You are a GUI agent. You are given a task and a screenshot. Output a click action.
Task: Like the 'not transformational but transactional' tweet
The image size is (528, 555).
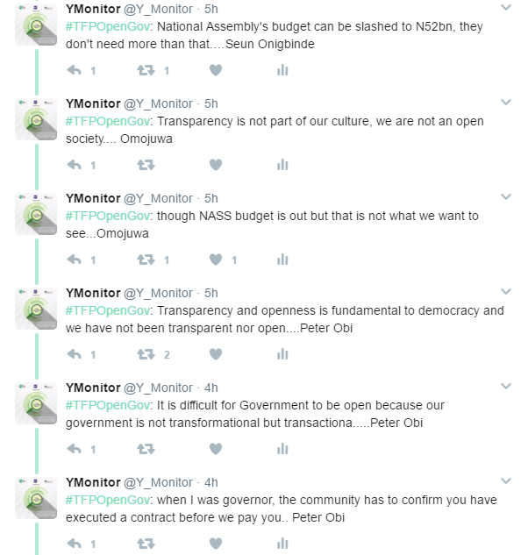(x=216, y=449)
